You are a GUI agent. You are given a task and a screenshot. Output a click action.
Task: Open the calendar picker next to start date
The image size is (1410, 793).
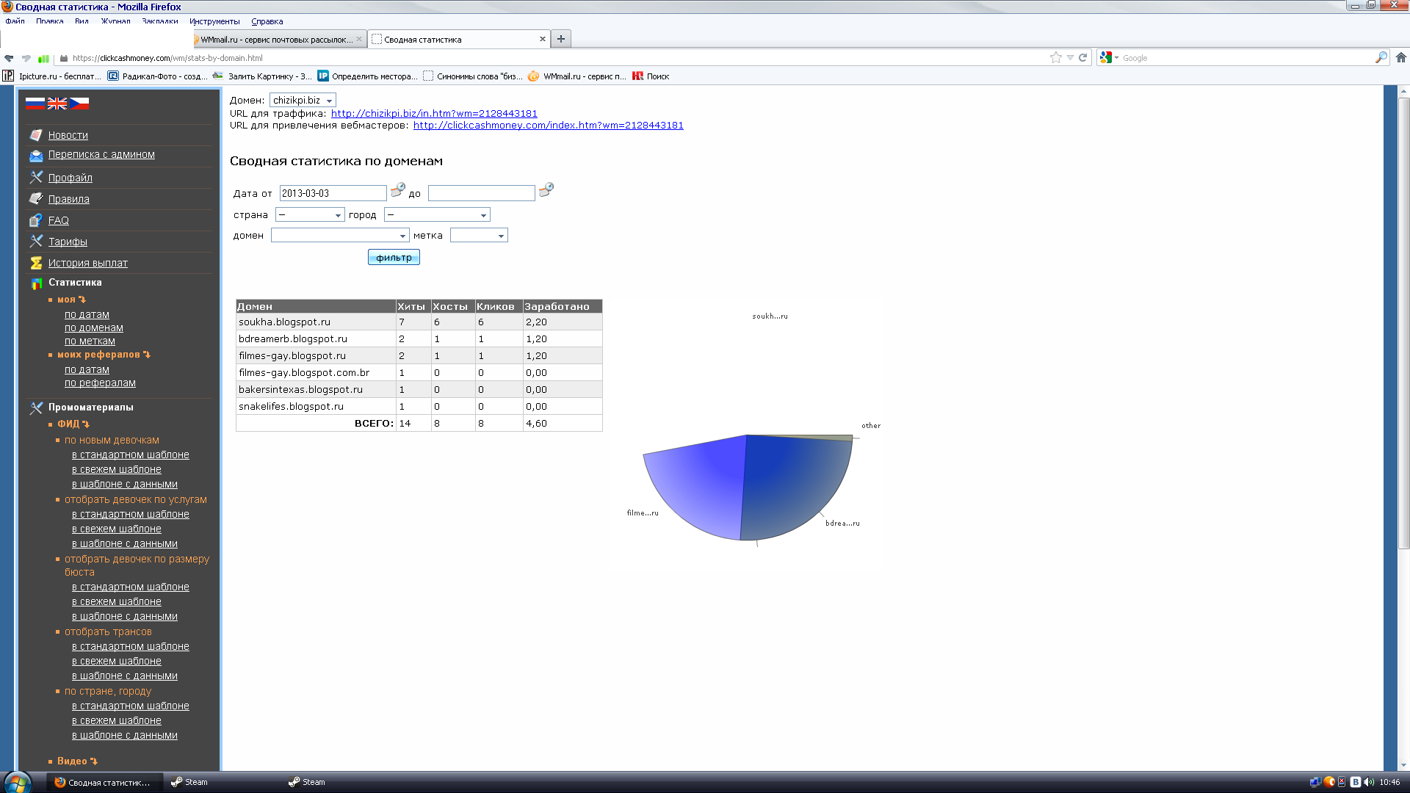(x=397, y=190)
